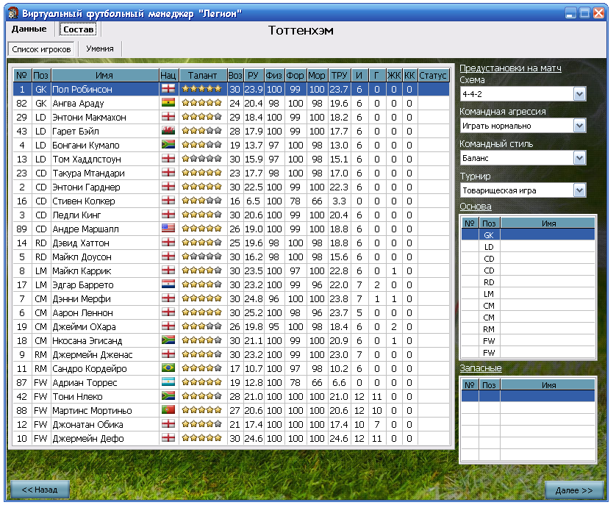
Task: Switch to the Состав tab
Action: click(x=78, y=29)
